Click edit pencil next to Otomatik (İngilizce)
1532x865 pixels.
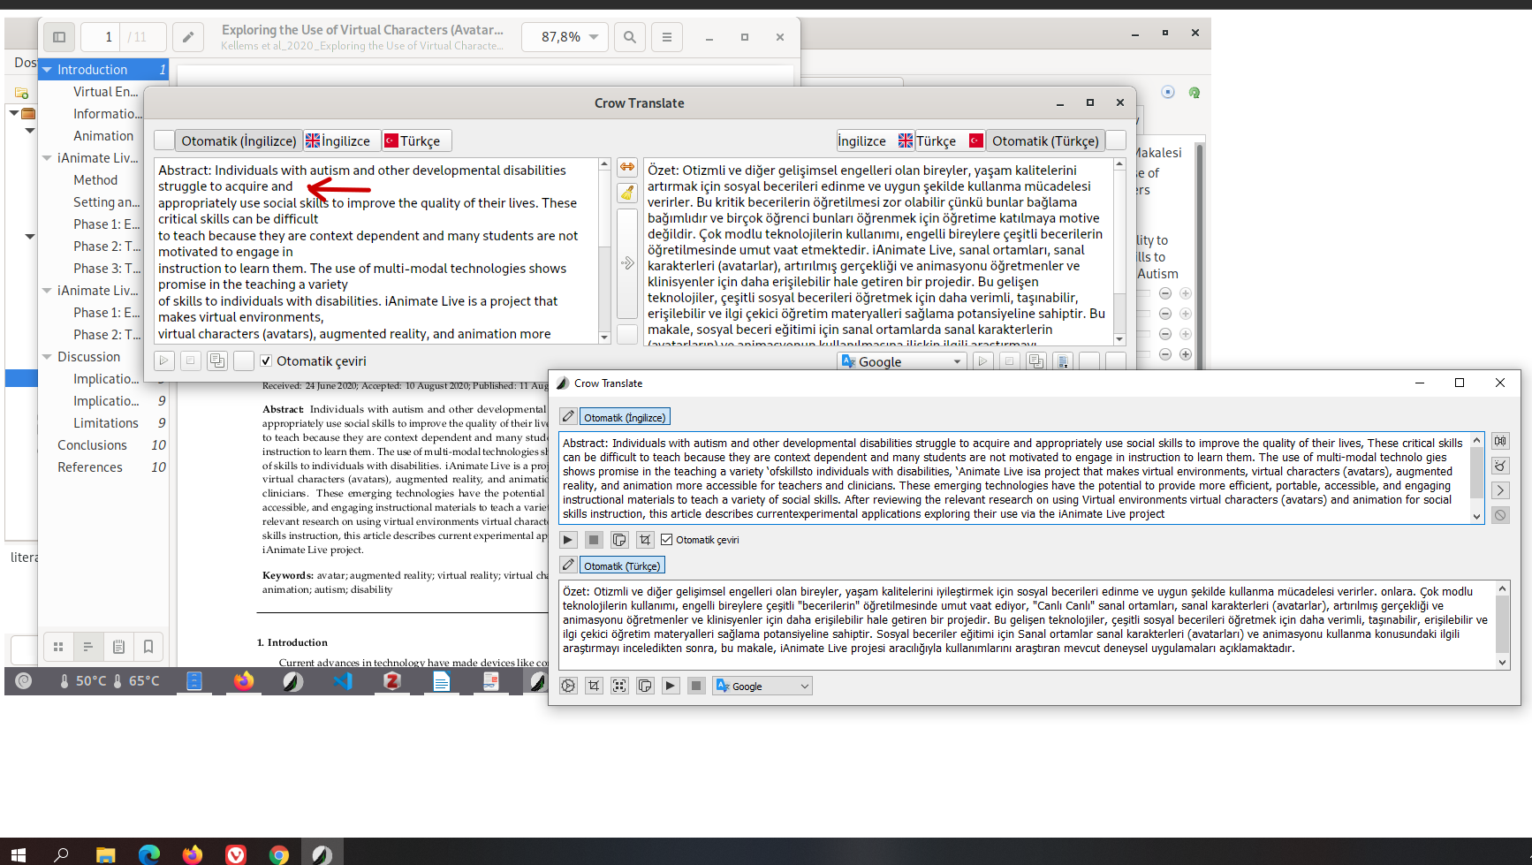coord(568,417)
